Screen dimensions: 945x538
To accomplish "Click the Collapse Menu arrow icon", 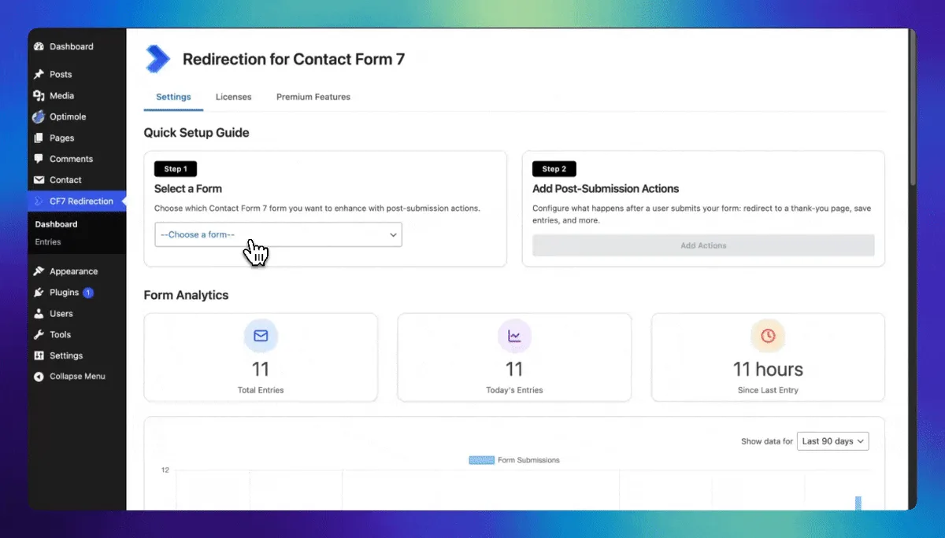I will pos(39,377).
